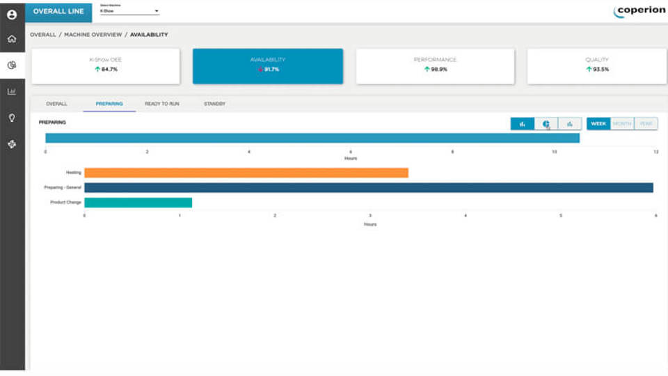
Task: Open the Performance 98.9% card
Action: coord(436,66)
